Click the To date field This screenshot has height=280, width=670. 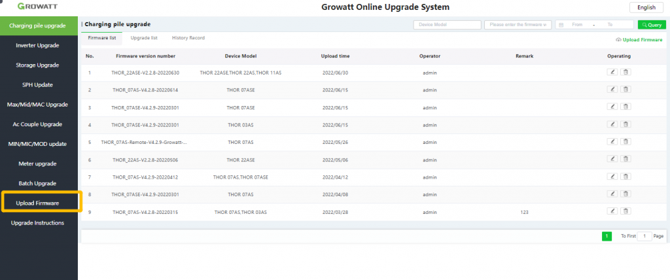click(610, 25)
